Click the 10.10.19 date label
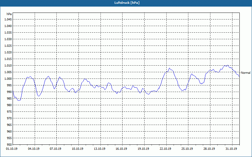The height and width of the screenshot is (157, 252). point(77,149)
